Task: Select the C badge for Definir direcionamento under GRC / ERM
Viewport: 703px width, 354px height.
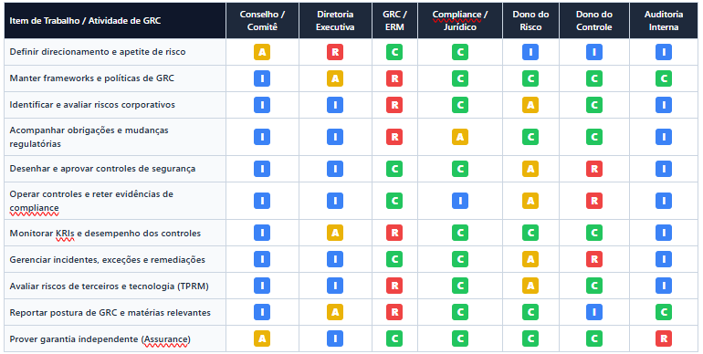Action: 394,52
